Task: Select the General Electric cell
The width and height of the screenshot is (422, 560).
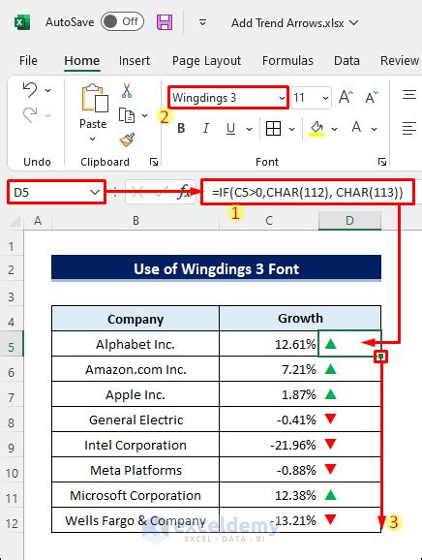Action: (x=136, y=420)
